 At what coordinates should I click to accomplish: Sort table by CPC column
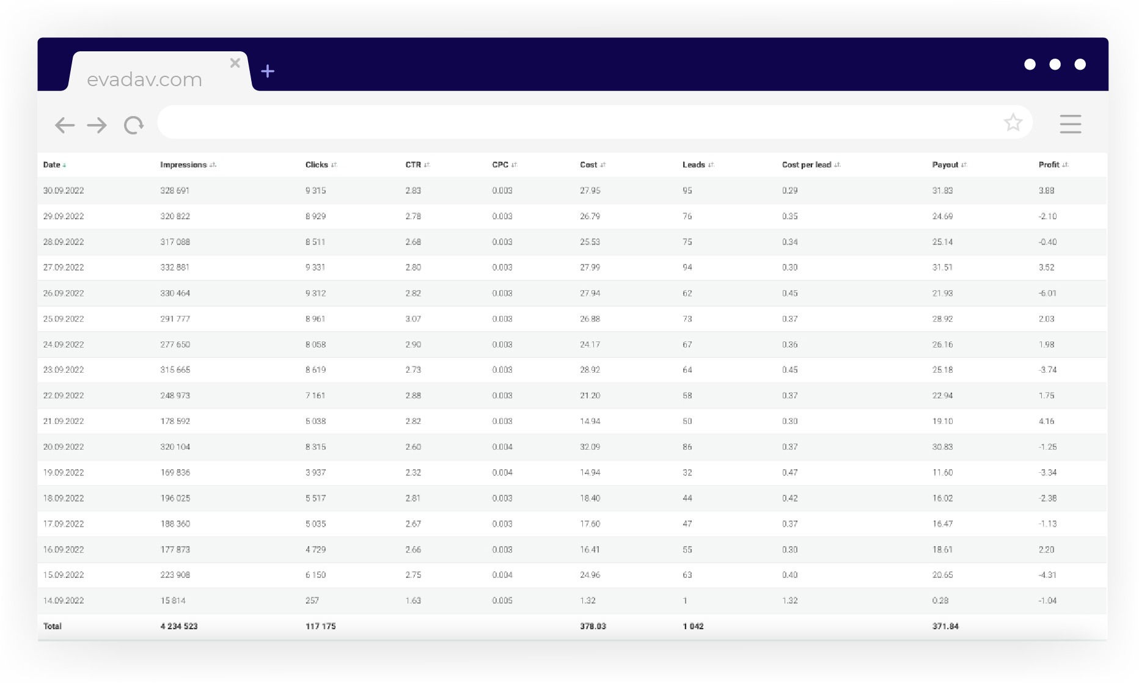point(500,165)
